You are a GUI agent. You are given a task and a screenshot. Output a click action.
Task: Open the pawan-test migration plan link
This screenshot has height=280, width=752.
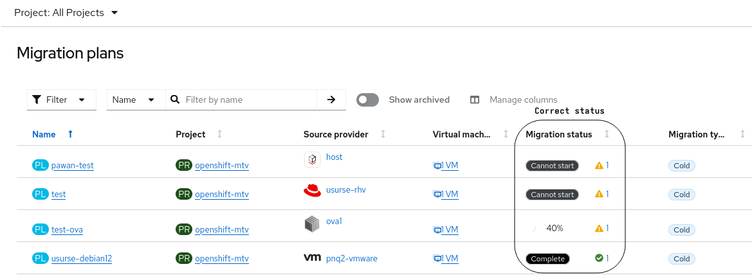[x=73, y=166]
